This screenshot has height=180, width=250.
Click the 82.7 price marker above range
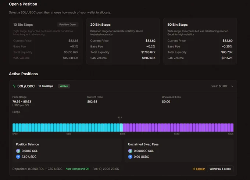tap(120, 118)
